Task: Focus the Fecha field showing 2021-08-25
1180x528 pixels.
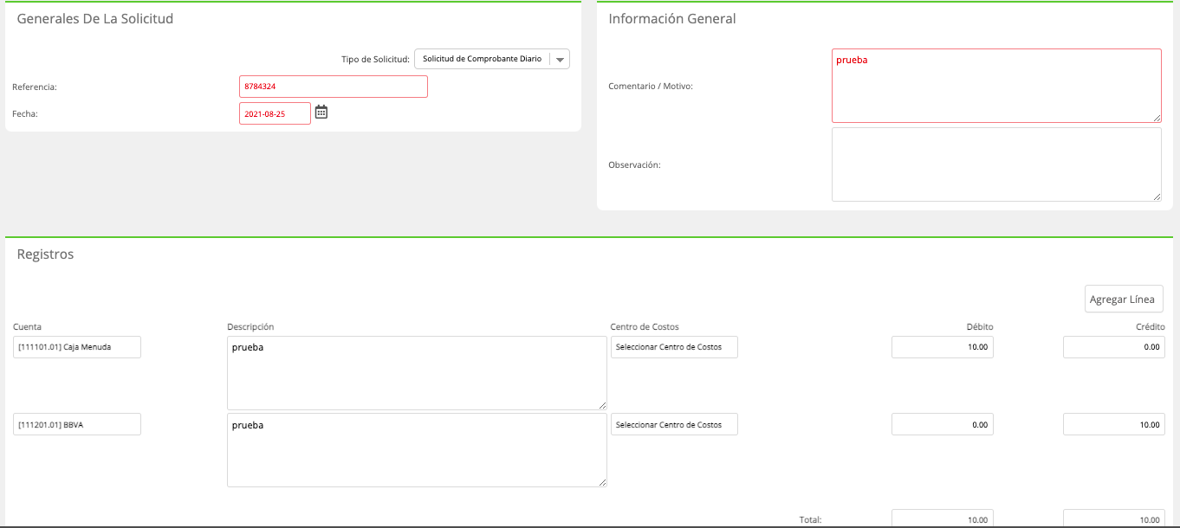Action: pos(275,113)
